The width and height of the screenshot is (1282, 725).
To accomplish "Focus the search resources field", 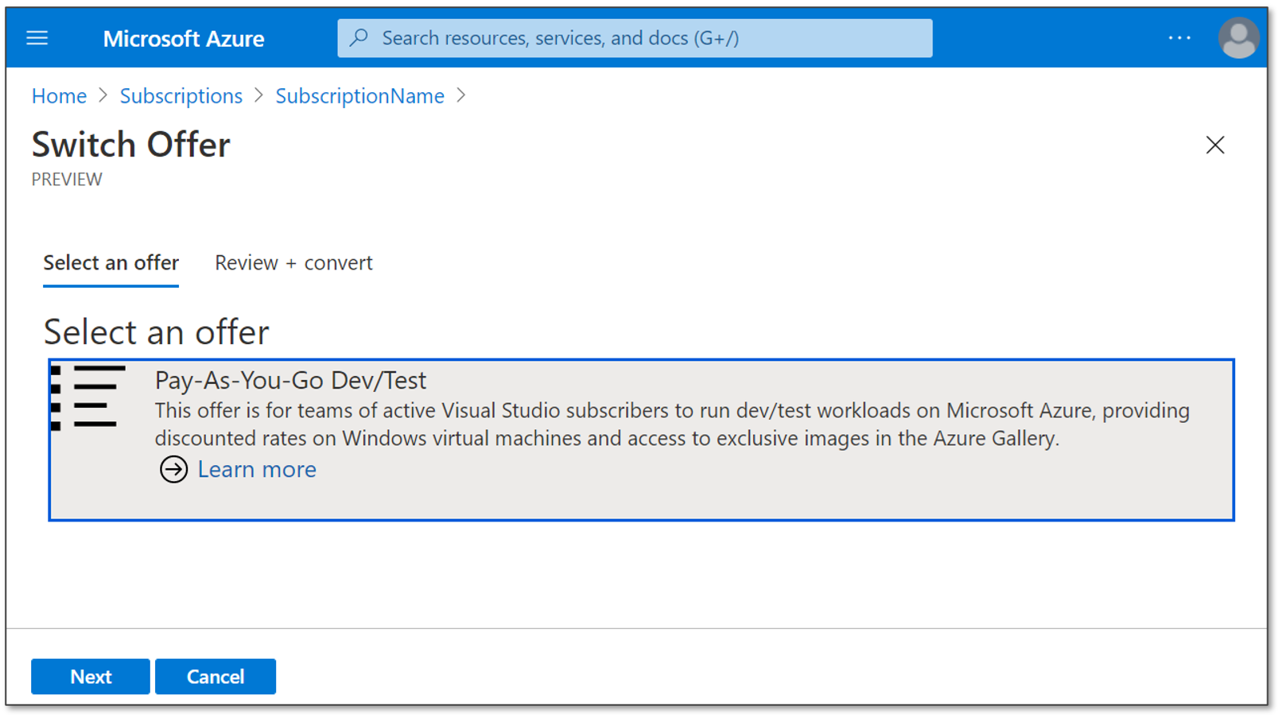I will point(635,38).
